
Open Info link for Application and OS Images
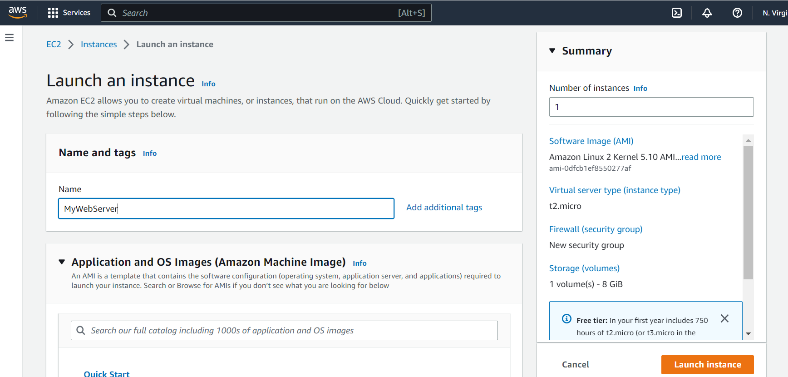pos(360,263)
